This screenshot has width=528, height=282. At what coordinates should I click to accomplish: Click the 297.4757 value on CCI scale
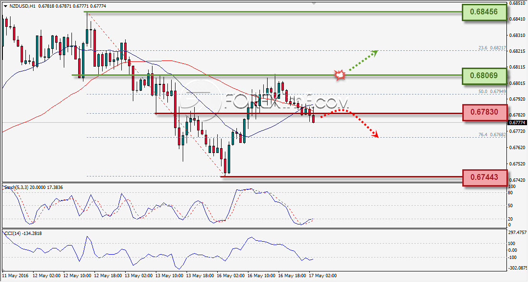517,232
